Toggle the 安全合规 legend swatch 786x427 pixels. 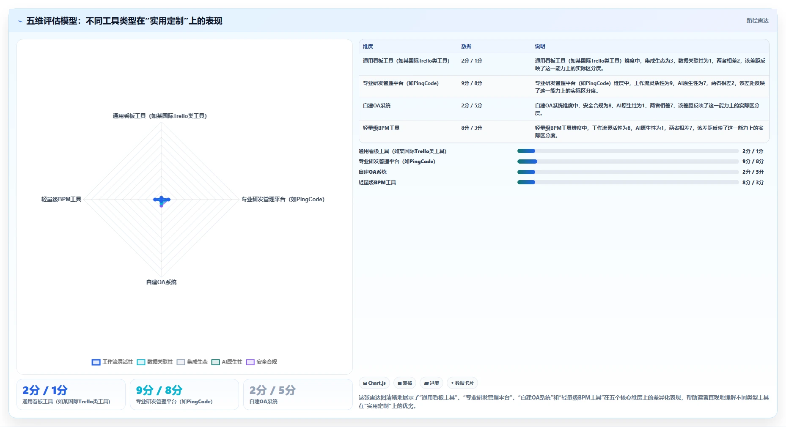[x=250, y=362]
